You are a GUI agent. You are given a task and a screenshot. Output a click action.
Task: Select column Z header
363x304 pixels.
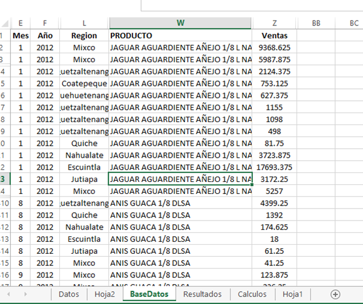tap(275, 23)
